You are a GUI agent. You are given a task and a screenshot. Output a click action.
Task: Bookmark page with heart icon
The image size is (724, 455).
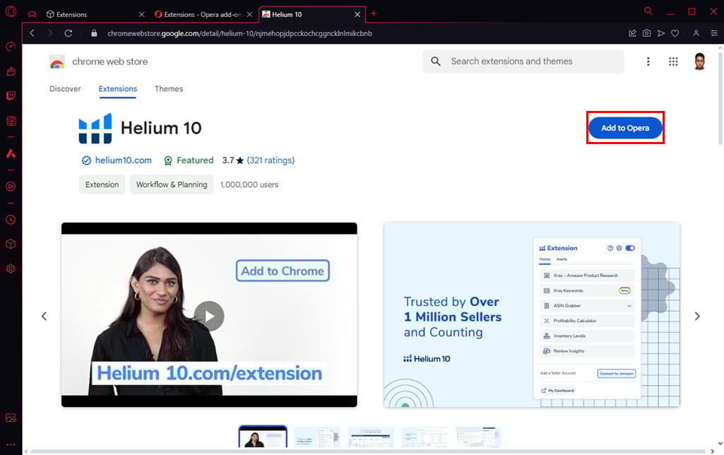(675, 33)
